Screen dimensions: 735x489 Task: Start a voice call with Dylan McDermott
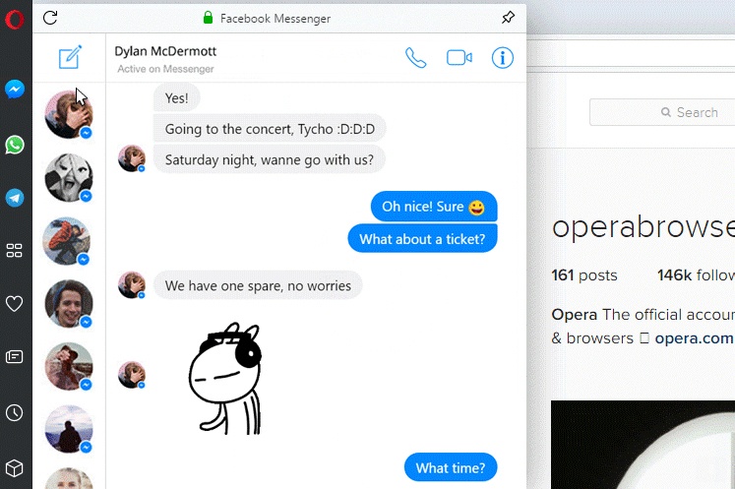point(416,58)
